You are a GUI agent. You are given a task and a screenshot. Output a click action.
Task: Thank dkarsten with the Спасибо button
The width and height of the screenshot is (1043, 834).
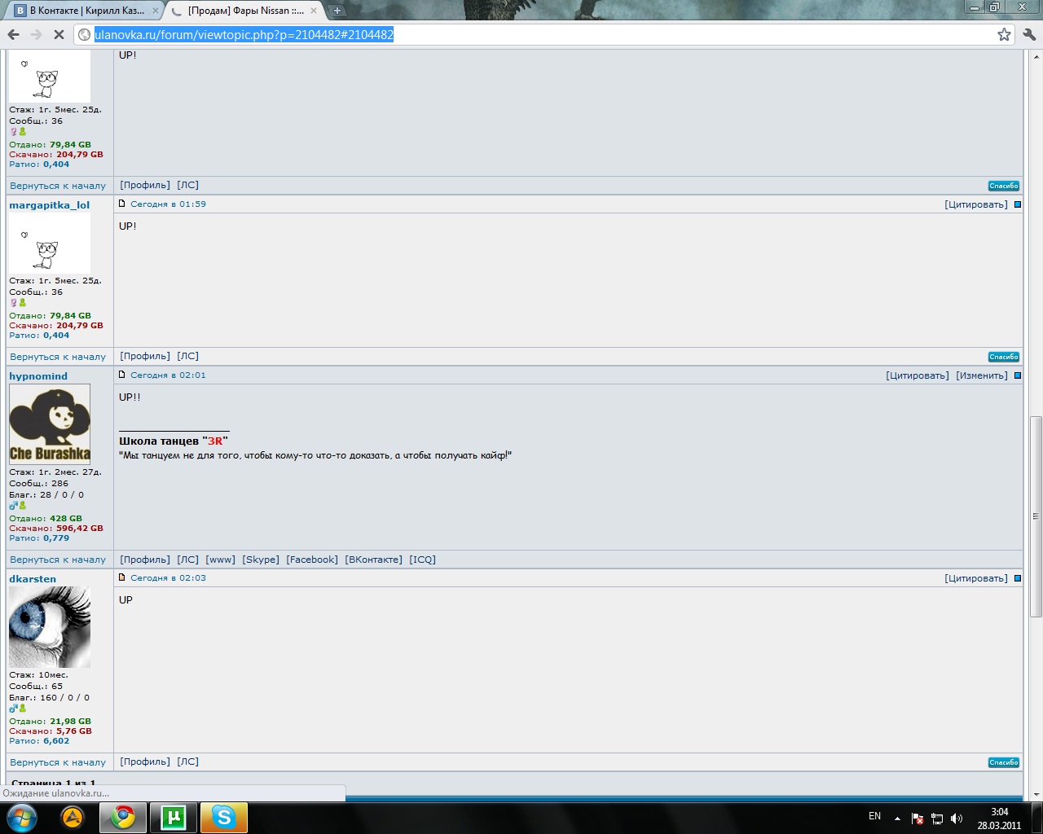(1004, 762)
